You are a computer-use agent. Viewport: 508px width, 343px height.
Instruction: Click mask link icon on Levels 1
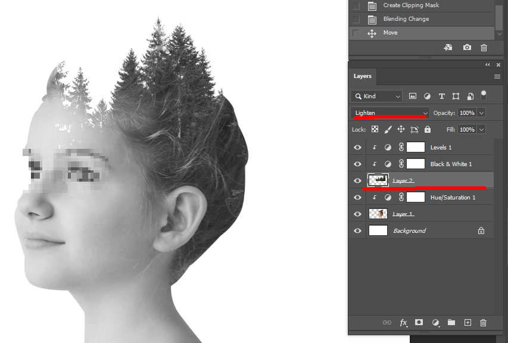click(x=401, y=147)
